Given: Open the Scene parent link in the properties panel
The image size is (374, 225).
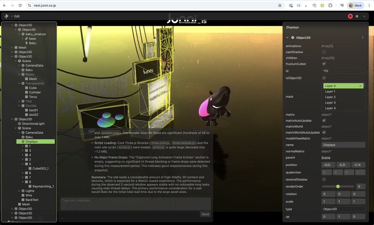Looking at the screenshot, I should coord(325,158).
